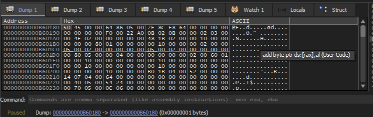Viewport: 373px width, 117px height.
Task: Select the highlighted hex byte 50
Action: pyautogui.click(x=67, y=28)
